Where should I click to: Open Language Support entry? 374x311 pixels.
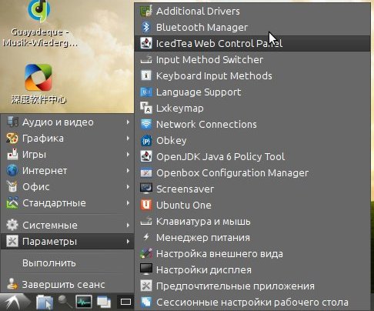[252, 92]
